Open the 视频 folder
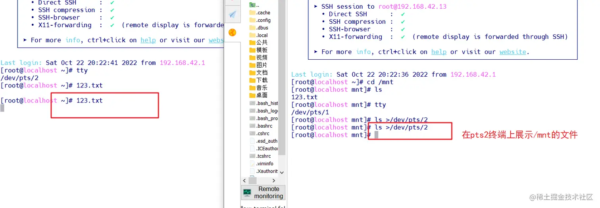Viewport: 600px width, 208px height. coord(258,57)
